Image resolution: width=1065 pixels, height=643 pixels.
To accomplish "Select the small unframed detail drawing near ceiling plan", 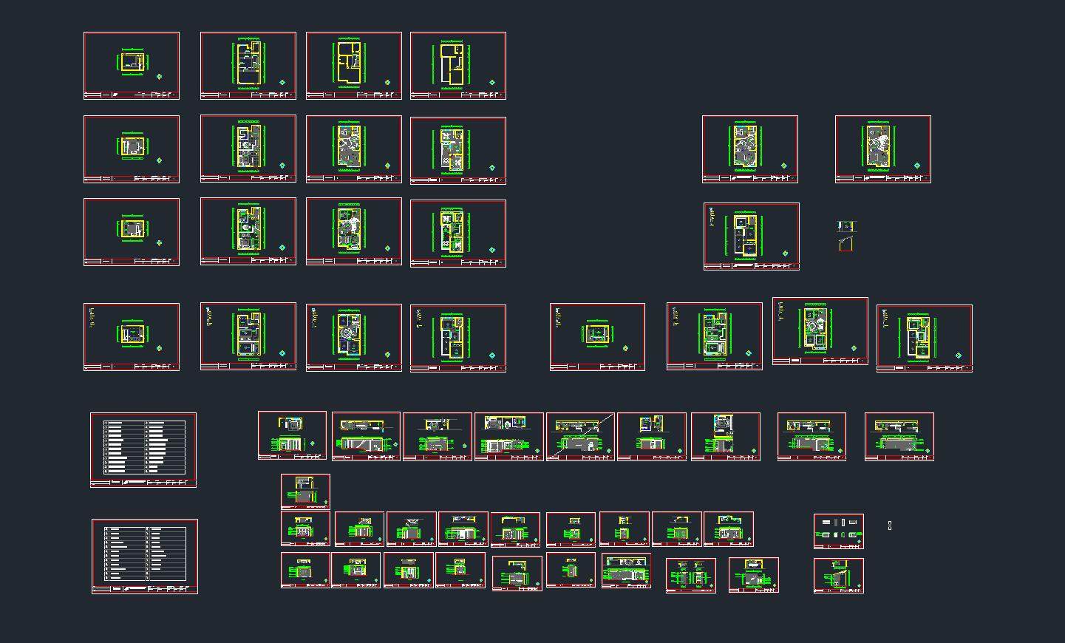I will tap(846, 235).
